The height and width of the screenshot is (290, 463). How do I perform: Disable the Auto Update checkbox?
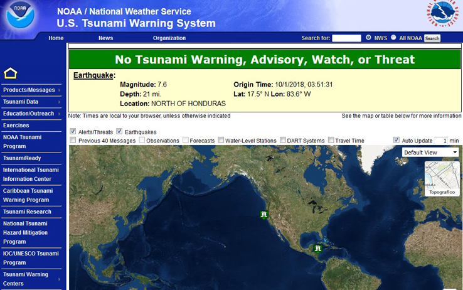396,140
